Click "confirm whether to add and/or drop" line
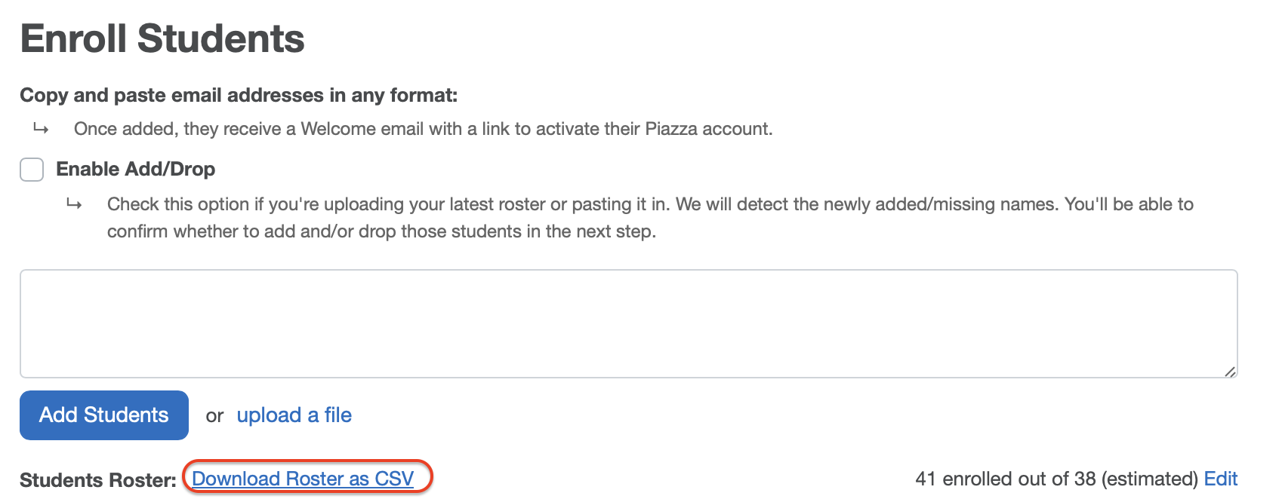Image resolution: width=1279 pixels, height=499 pixels. click(x=381, y=231)
